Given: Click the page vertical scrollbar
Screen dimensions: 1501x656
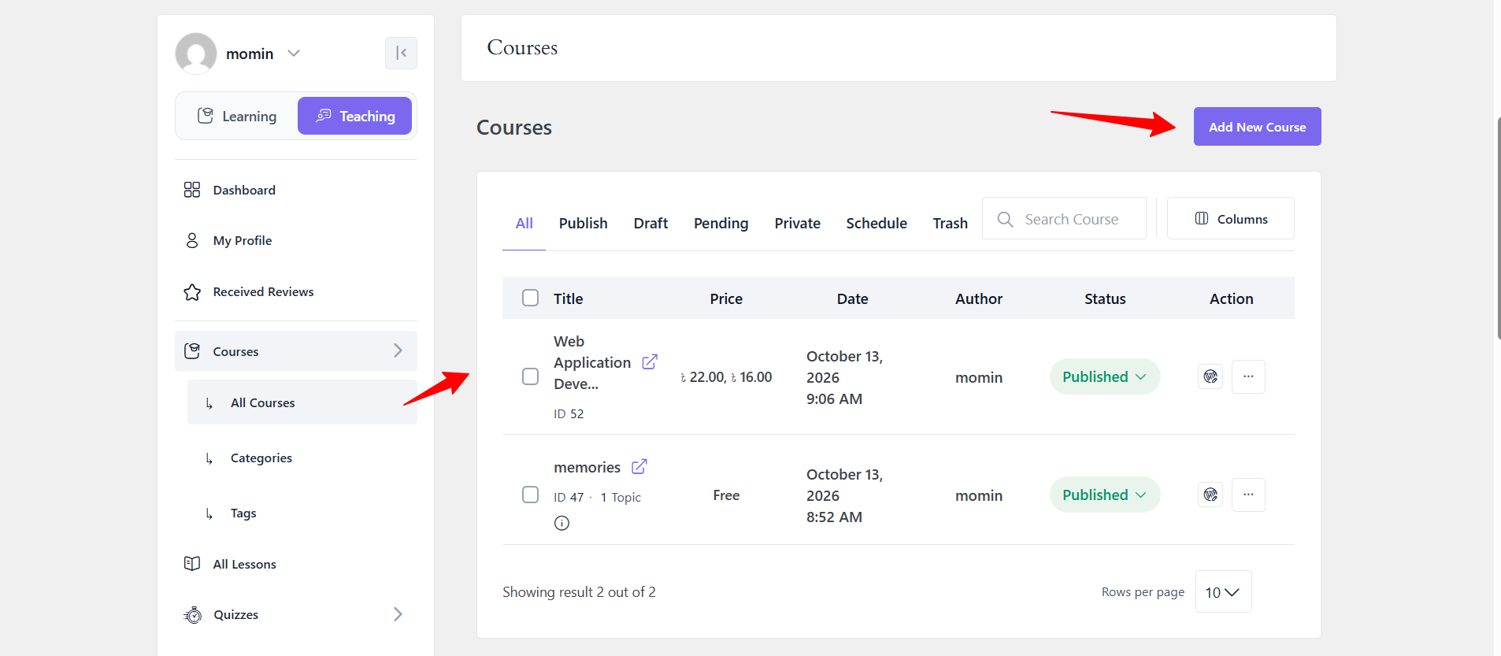Looking at the screenshot, I should click(1498, 228).
